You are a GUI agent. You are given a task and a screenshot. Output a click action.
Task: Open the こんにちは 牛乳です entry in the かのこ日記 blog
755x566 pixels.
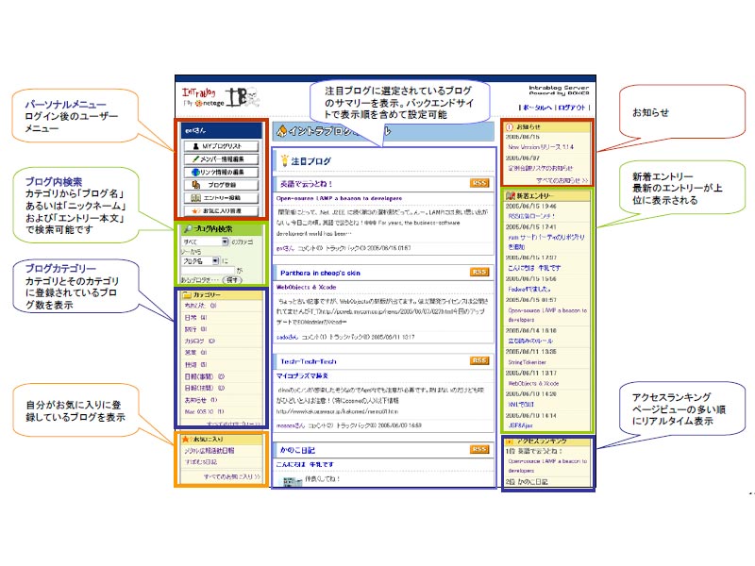(x=304, y=464)
